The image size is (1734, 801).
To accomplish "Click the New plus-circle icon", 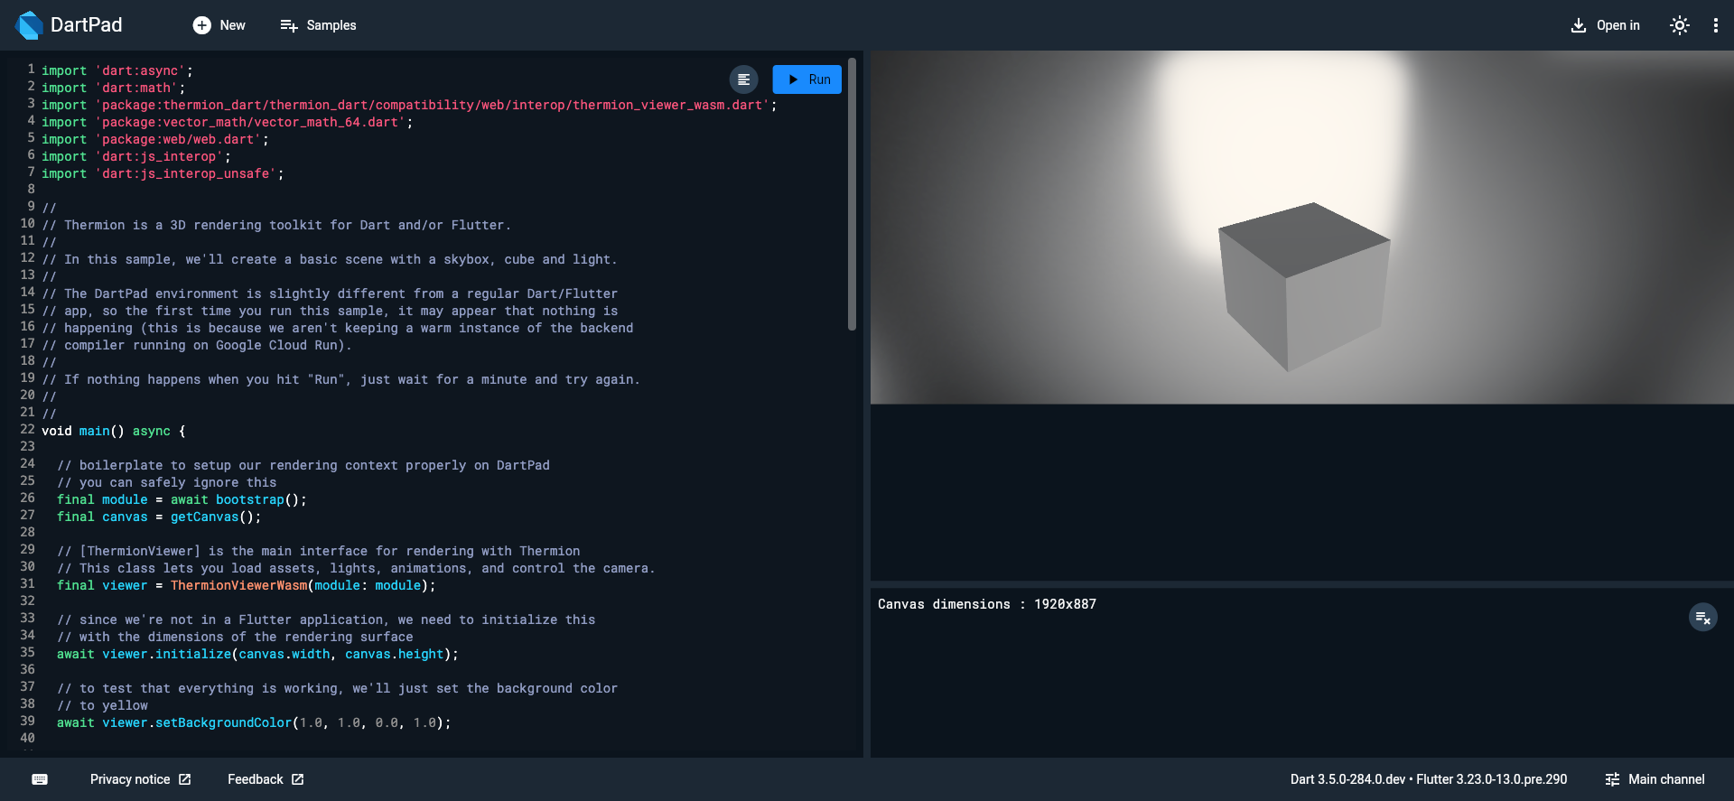I will tap(201, 25).
